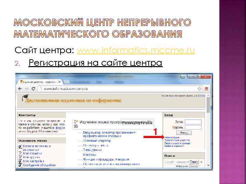The width and height of the screenshot is (246, 184).
Task: Click the Контакты block header
Action: pos(41,115)
